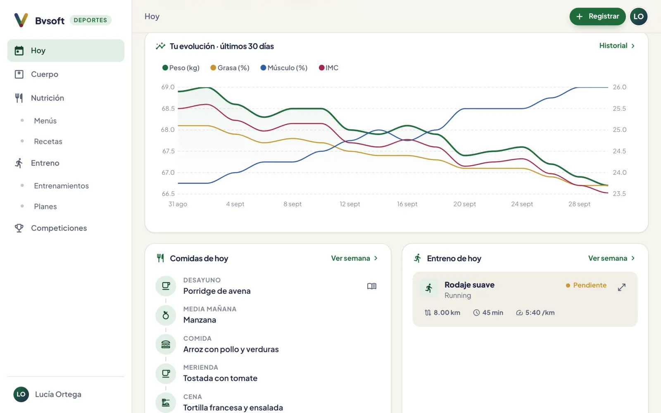Click the Comida burger icon
661x413 pixels.
coord(166,344)
